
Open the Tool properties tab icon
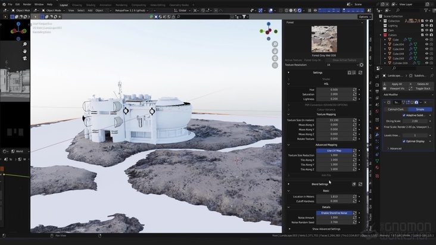point(377,76)
